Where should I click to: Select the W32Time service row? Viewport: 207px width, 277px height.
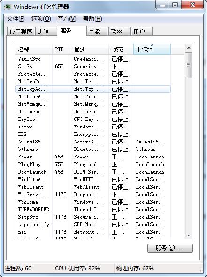93,202
